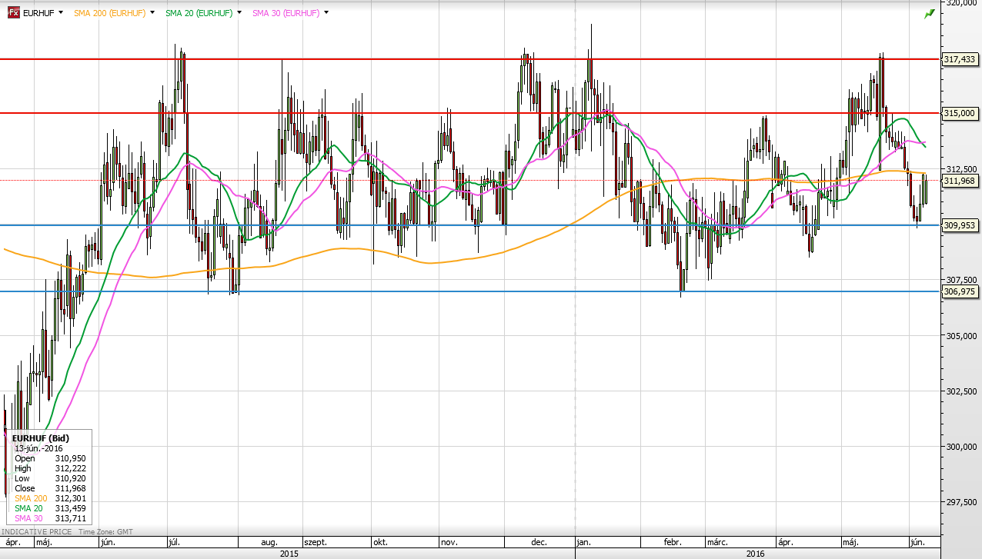The image size is (982, 559).
Task: Open the EURHUF instrument dropdown arrow
Action: pyautogui.click(x=60, y=13)
